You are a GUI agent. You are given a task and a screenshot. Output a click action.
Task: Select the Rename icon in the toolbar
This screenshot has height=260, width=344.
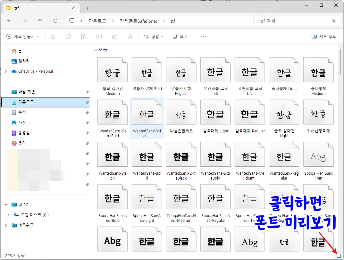(99, 36)
